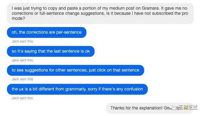Select the 'to see suggestions for other sentences' bubble
Image resolution: width=204 pixels, height=116 pixels.
click(76, 70)
